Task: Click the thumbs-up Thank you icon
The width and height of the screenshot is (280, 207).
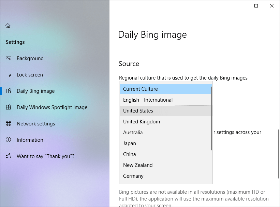Action: pyautogui.click(x=9, y=156)
